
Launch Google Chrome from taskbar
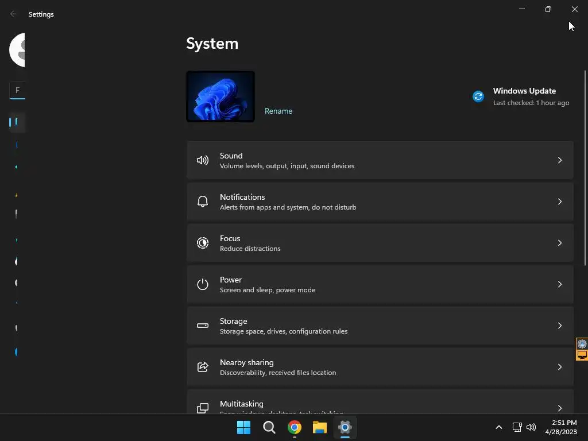coord(295,427)
